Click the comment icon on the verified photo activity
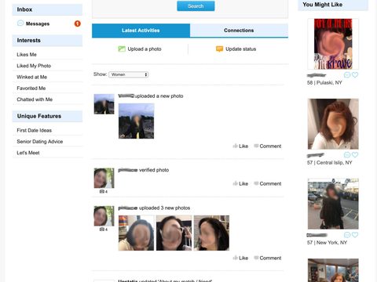This screenshot has width=377, height=282. tap(256, 183)
